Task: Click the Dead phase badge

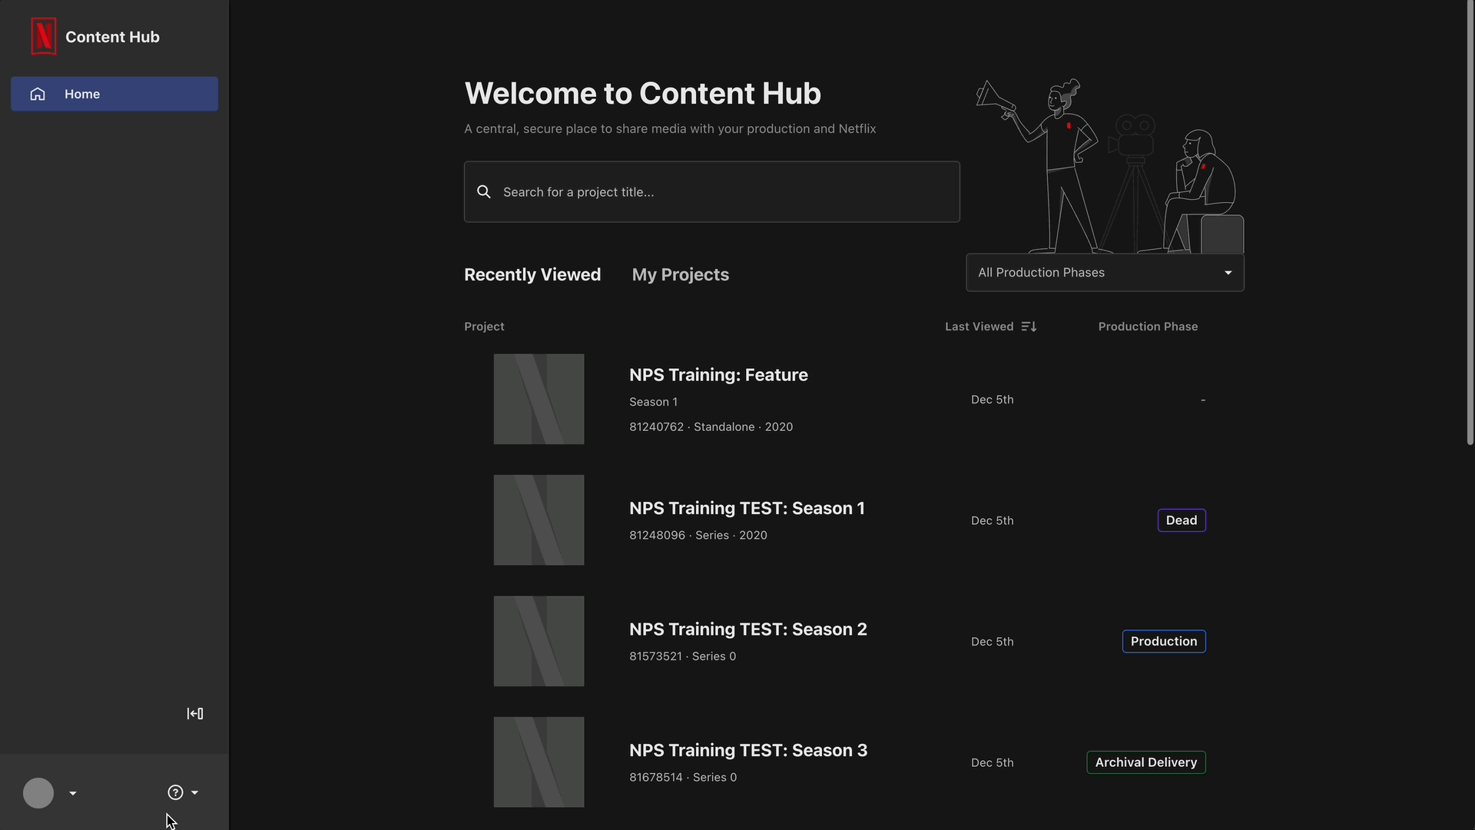Action: 1182,520
